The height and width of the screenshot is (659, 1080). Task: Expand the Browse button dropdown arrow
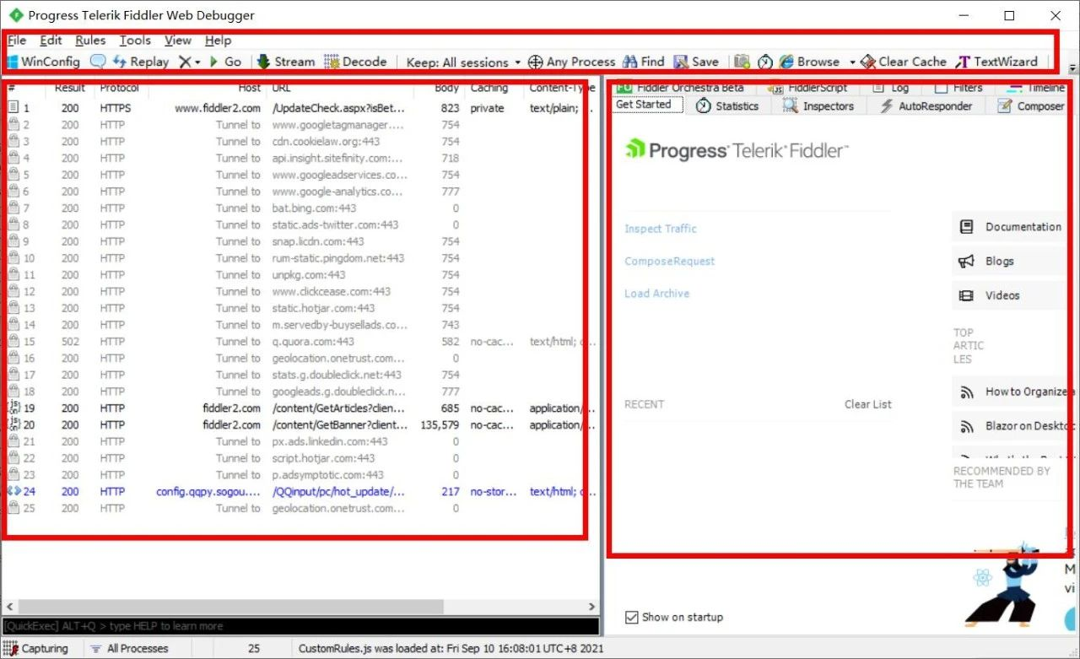point(853,61)
